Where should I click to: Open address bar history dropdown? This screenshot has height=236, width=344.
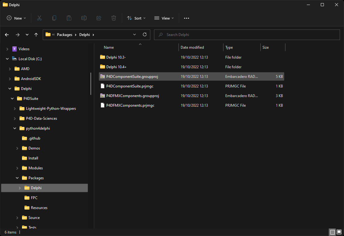tap(135, 34)
